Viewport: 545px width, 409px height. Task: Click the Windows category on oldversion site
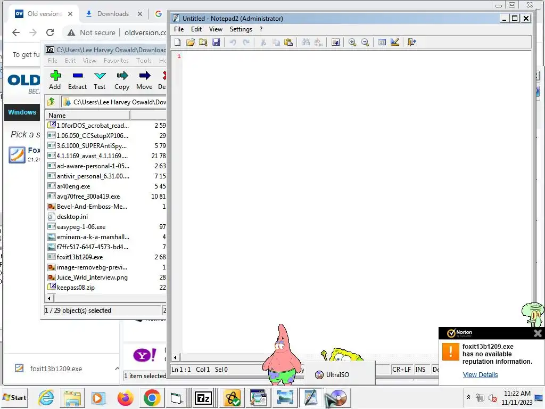click(22, 112)
